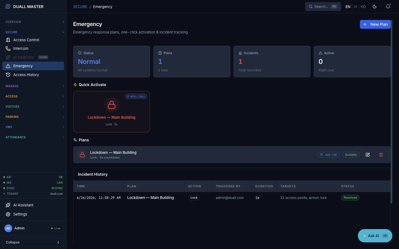Click the shield icon on Status card
The width and height of the screenshot is (399, 249).
pos(80,53)
